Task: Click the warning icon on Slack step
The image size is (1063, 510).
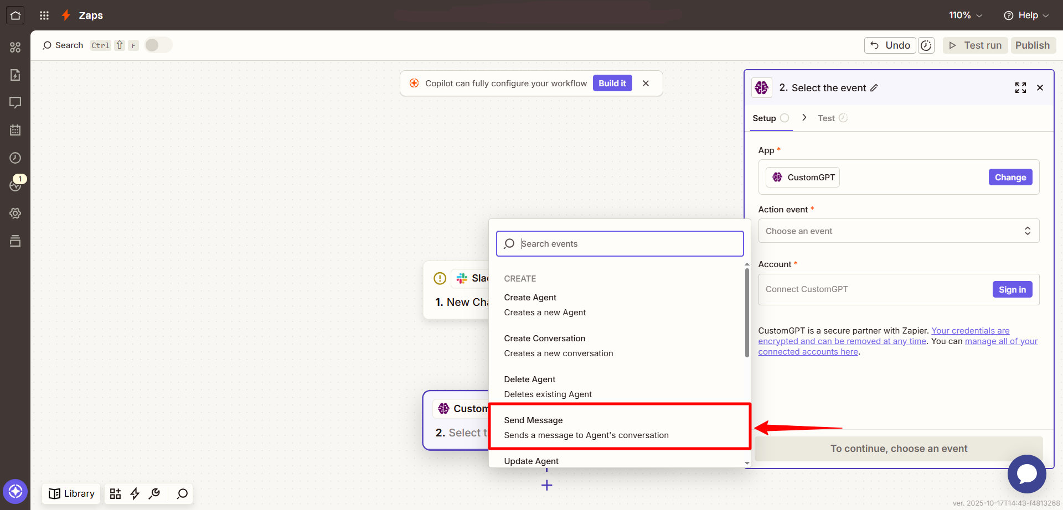Action: (x=440, y=278)
